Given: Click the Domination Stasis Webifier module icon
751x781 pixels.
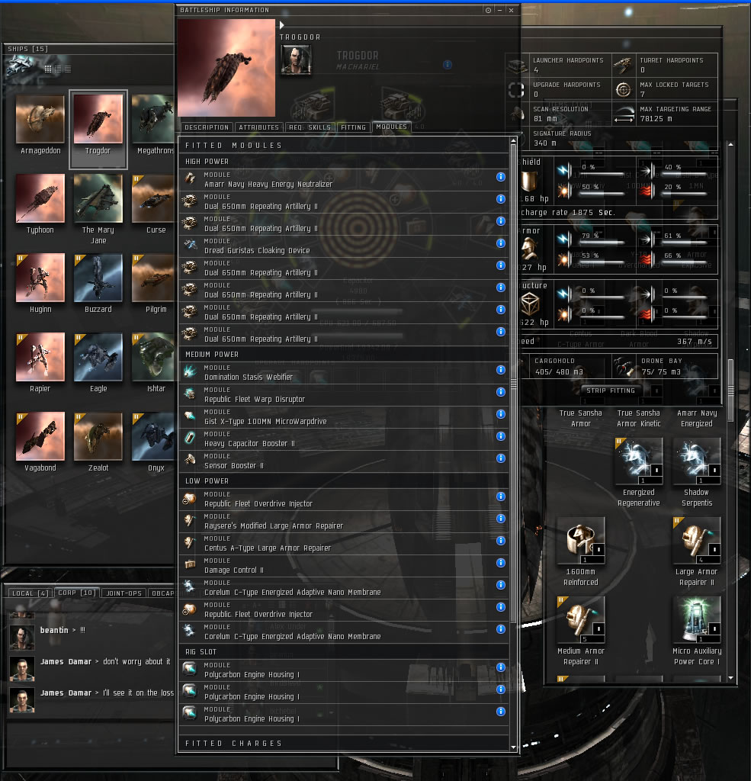Looking at the screenshot, I should click(x=190, y=371).
